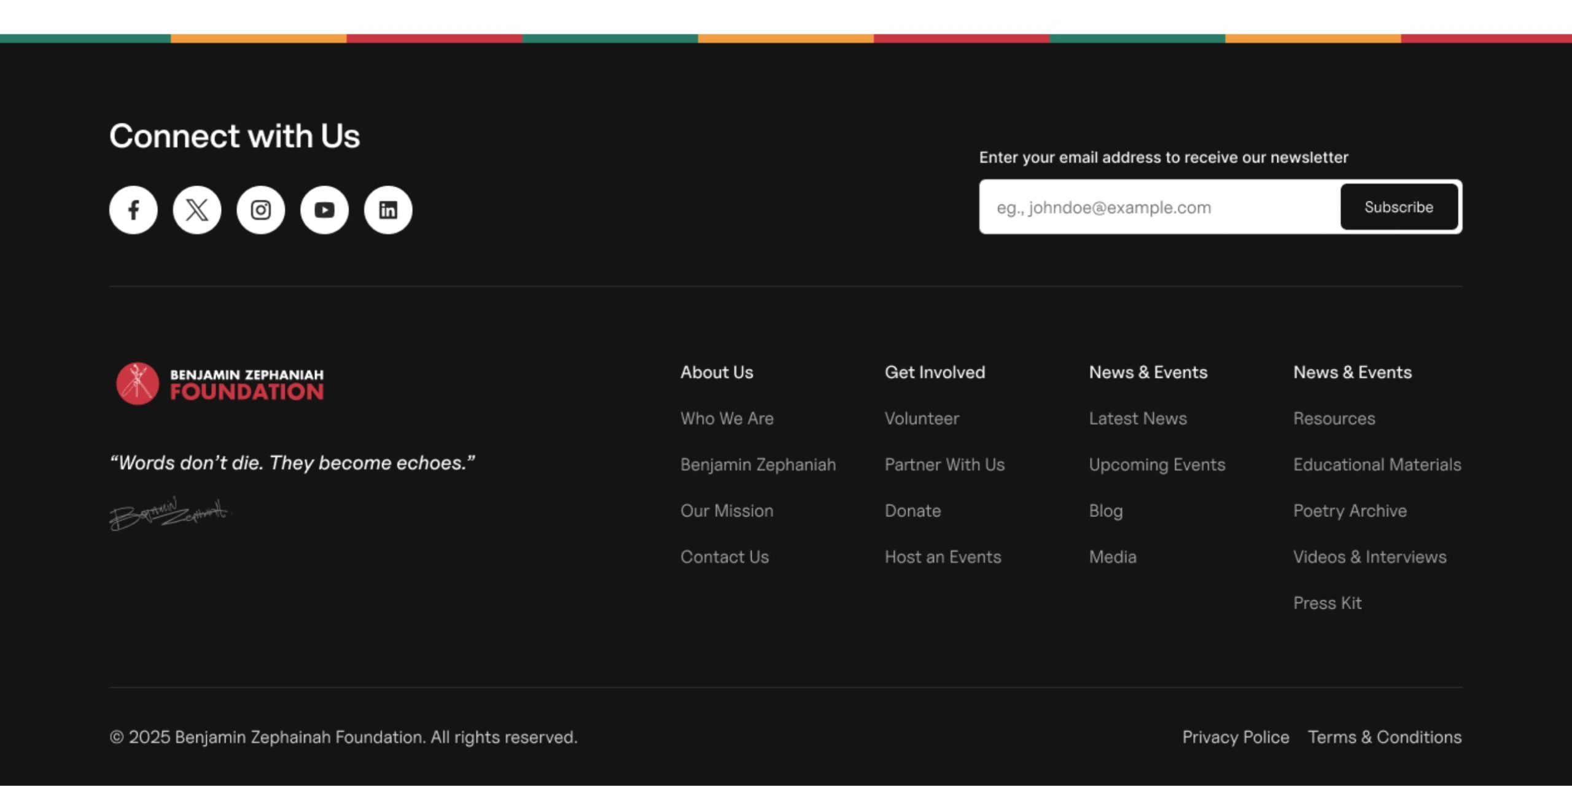The height and width of the screenshot is (786, 1572).
Task: Click the About Us column heading
Action: pos(717,372)
